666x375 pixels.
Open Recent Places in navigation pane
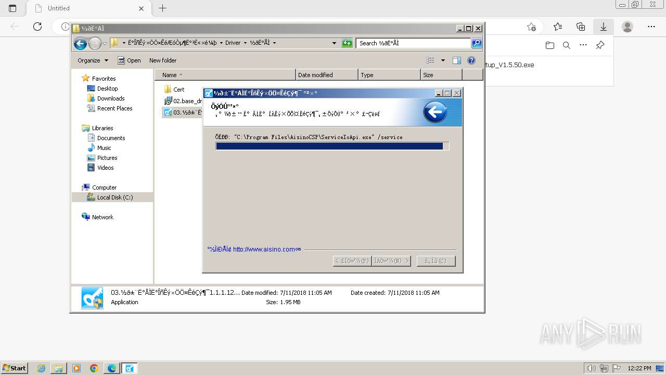coord(114,108)
